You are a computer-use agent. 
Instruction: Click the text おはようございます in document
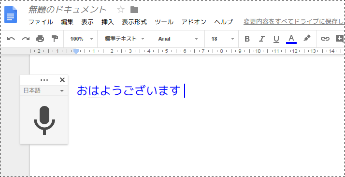[129, 90]
